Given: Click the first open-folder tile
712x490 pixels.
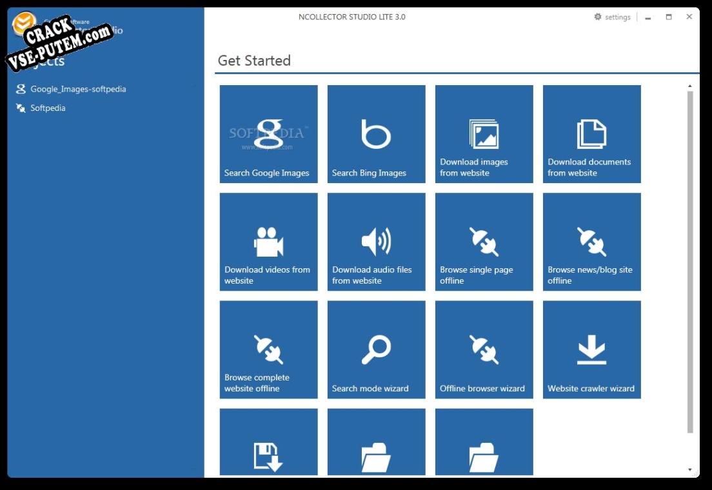Looking at the screenshot, I should (x=376, y=442).
